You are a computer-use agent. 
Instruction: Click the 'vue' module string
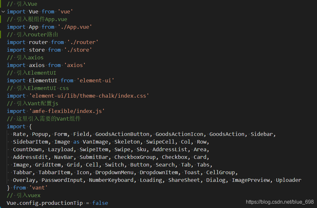pyautogui.click(x=65, y=12)
